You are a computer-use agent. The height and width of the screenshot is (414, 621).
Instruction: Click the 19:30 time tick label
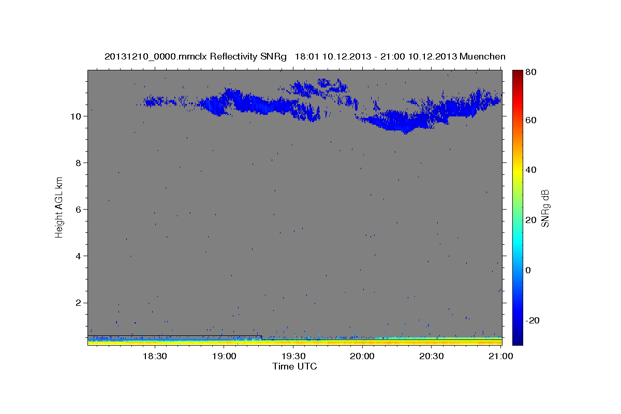293,357
